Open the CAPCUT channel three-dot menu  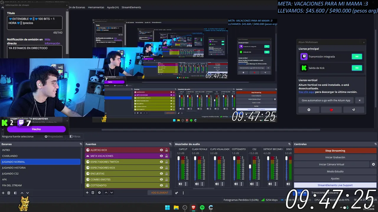(x=186, y=184)
